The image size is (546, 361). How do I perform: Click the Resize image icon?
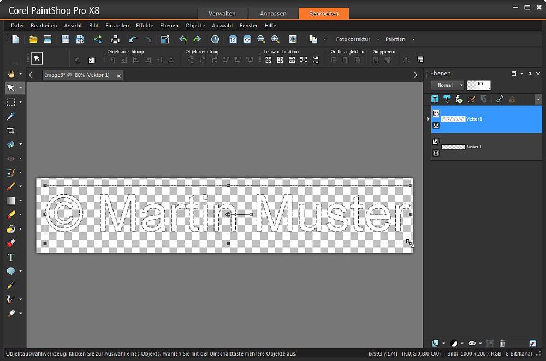(x=165, y=39)
